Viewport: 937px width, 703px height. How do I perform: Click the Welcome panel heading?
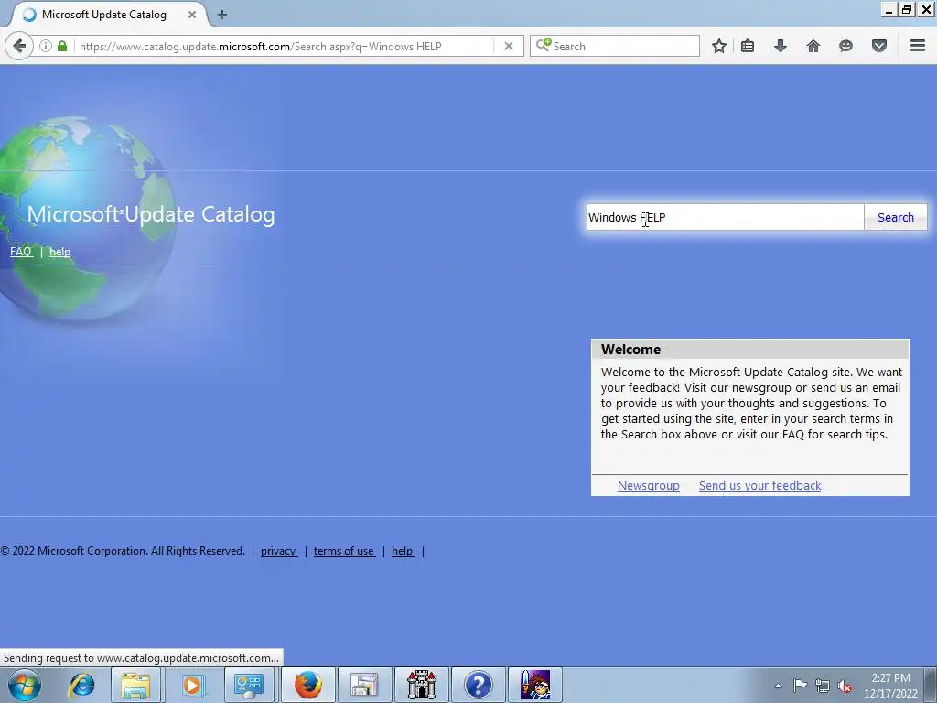tap(631, 350)
